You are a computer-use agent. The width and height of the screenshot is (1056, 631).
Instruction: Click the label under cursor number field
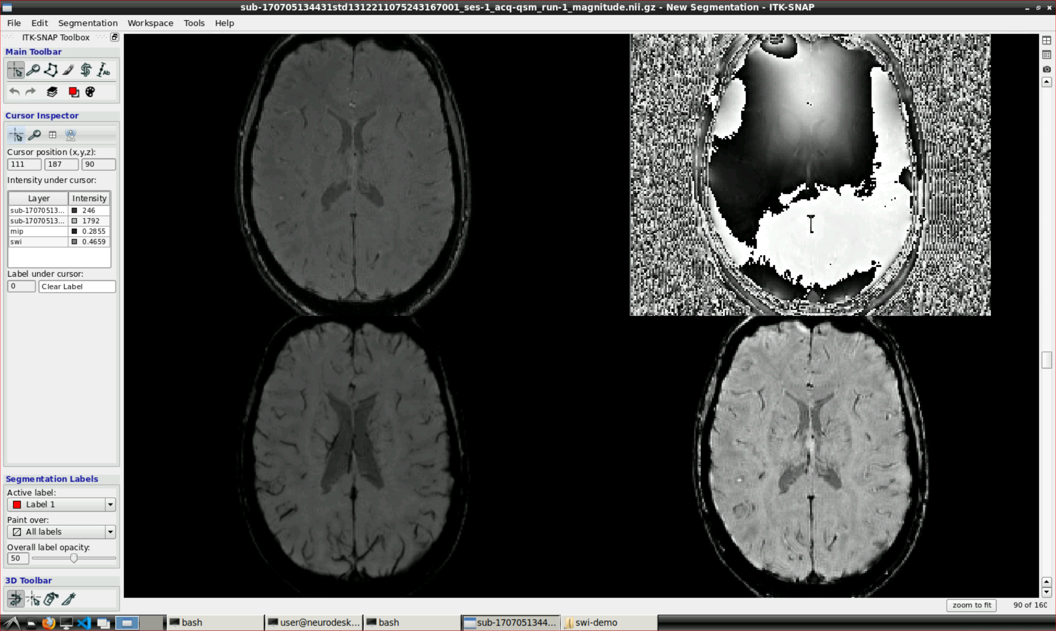(21, 286)
